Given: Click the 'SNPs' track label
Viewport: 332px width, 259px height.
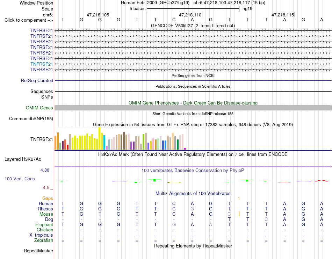Looking at the screenshot, I should click(47, 97).
